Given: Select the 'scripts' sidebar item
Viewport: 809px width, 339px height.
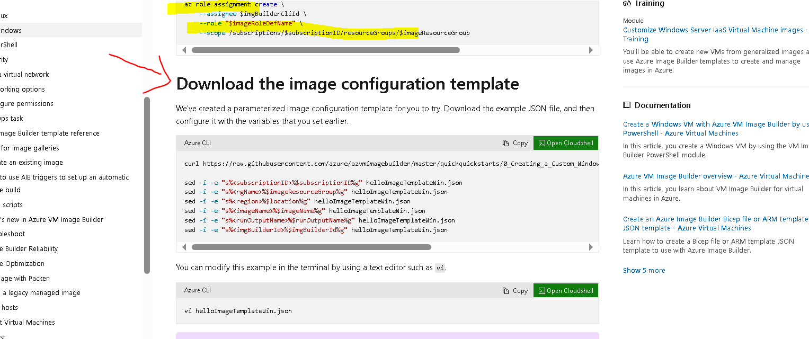Looking at the screenshot, I should coord(12,204).
